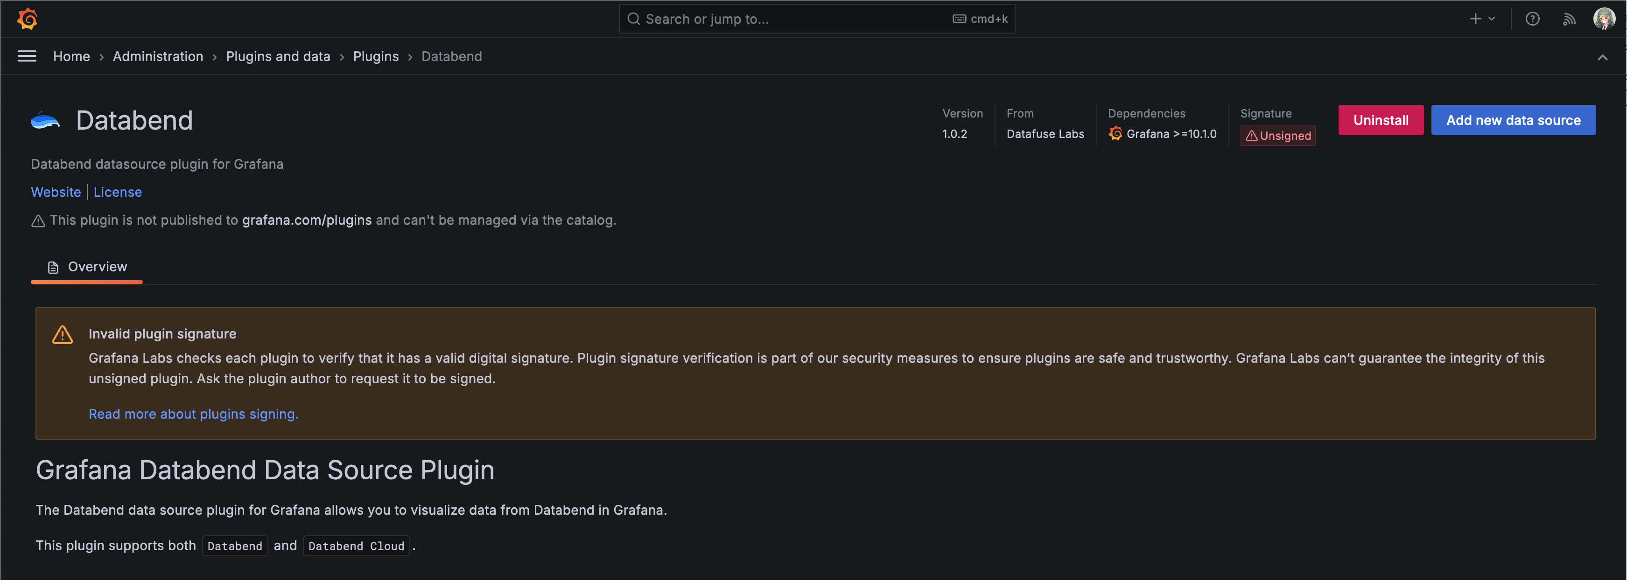The image size is (1627, 580).
Task: Click the Grafana dependency icon
Action: [x=1115, y=134]
